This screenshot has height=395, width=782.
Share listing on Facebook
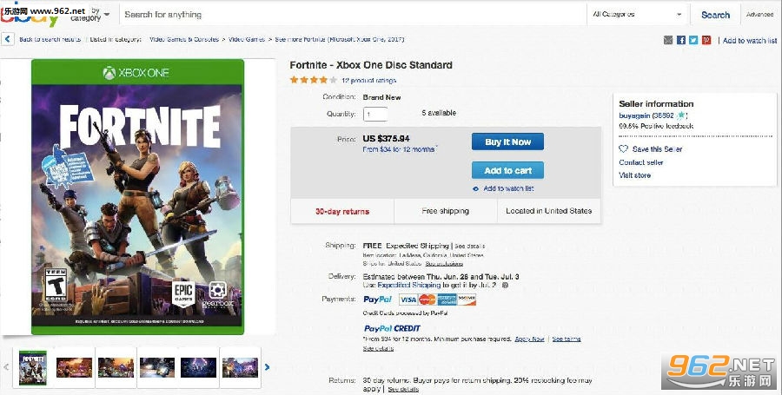(681, 40)
